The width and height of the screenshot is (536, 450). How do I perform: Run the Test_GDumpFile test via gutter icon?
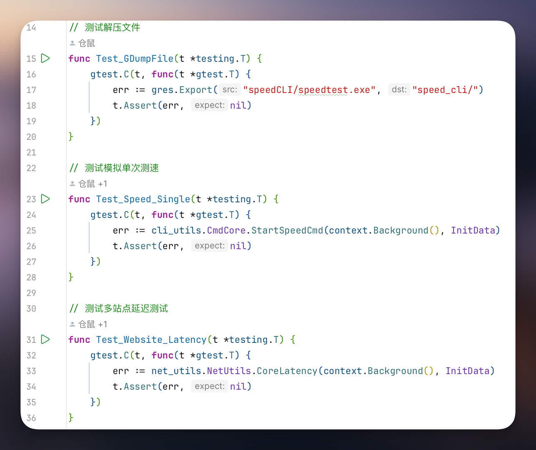[46, 58]
